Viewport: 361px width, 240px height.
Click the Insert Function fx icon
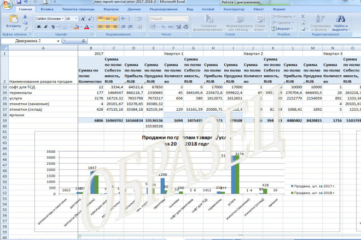pyautogui.click(x=82, y=41)
